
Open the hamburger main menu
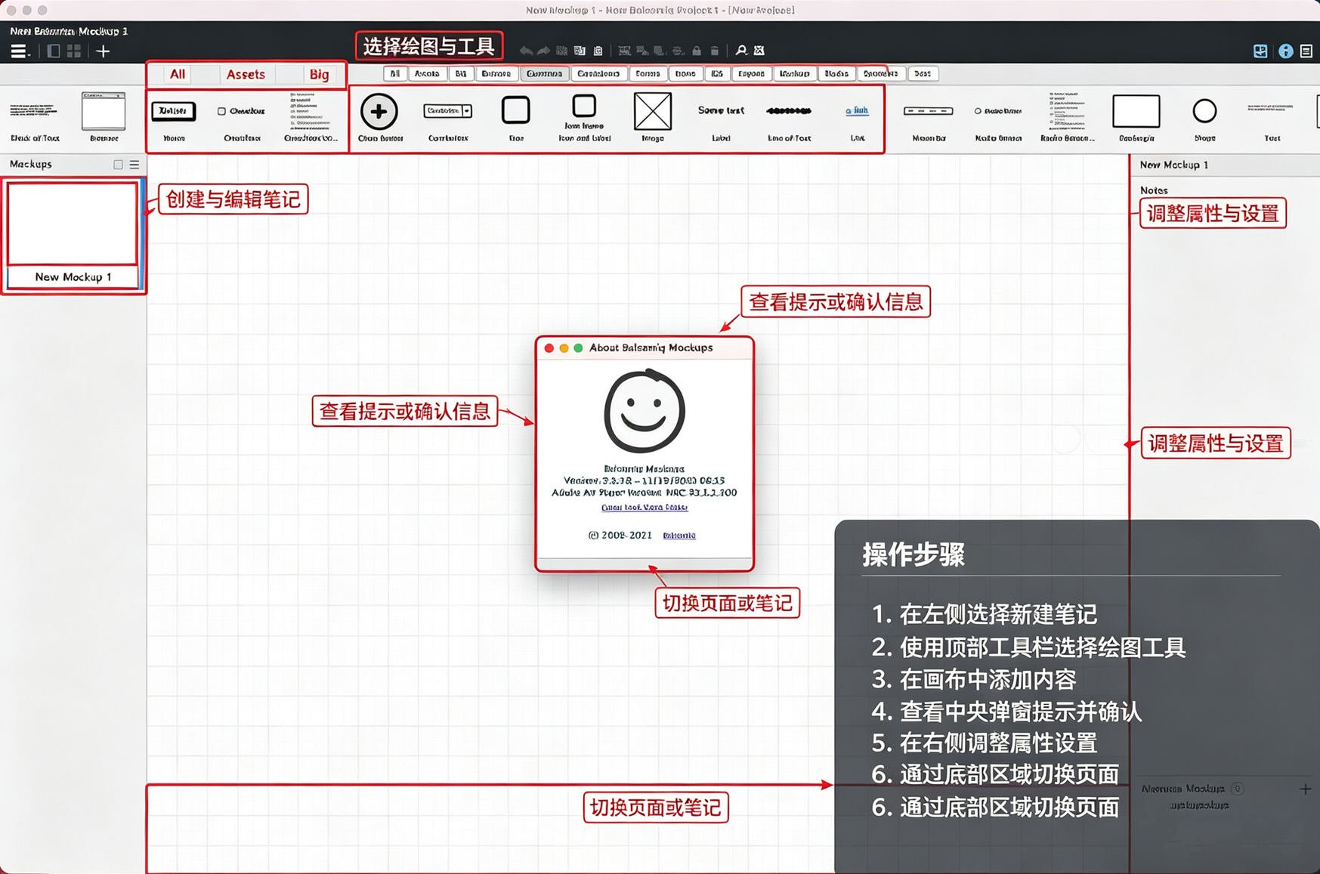point(18,51)
